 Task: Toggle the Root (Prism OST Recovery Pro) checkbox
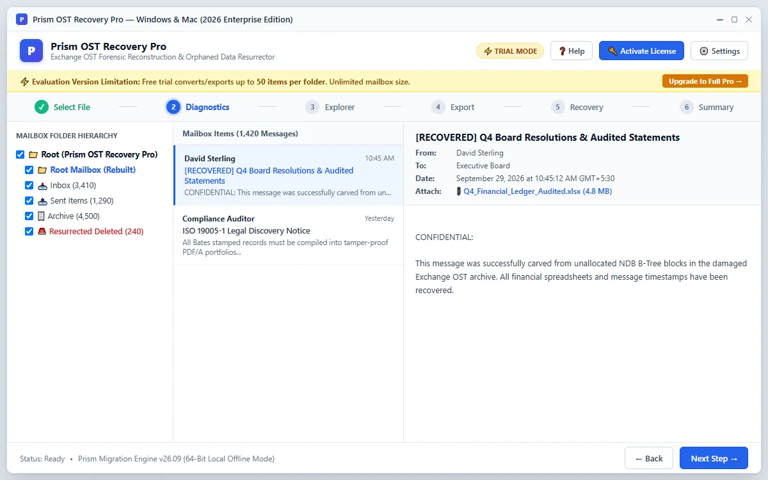[x=20, y=155]
